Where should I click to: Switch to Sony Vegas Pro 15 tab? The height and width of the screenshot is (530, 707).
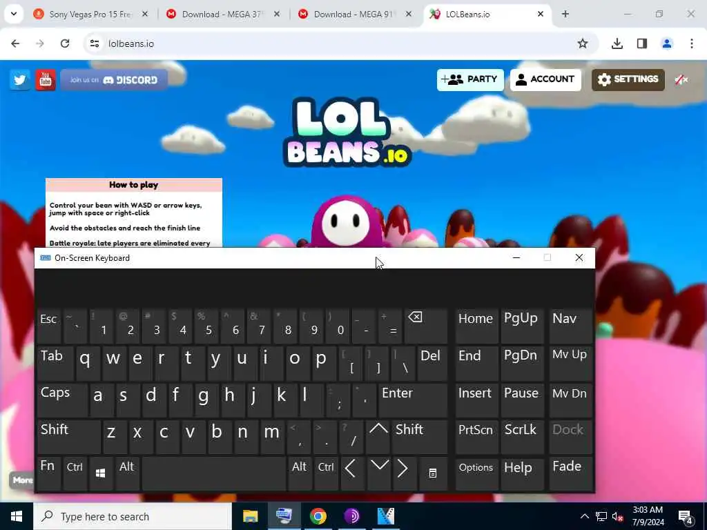pos(89,14)
